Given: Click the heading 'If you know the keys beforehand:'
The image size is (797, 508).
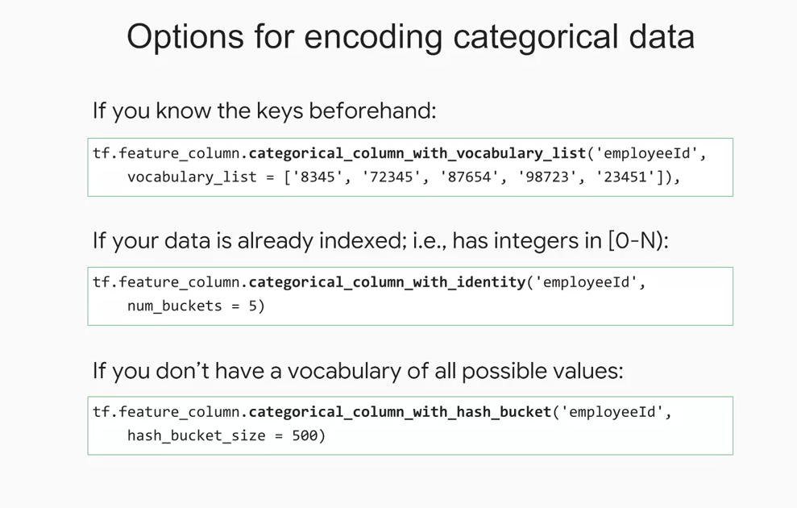Looking at the screenshot, I should (264, 111).
